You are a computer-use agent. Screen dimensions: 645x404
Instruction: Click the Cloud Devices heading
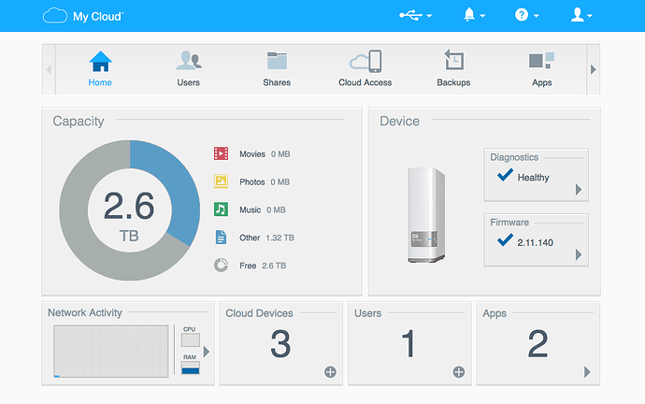point(259,313)
